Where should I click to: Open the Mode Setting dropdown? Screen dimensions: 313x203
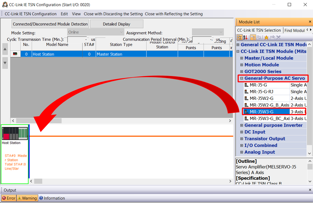point(96,32)
